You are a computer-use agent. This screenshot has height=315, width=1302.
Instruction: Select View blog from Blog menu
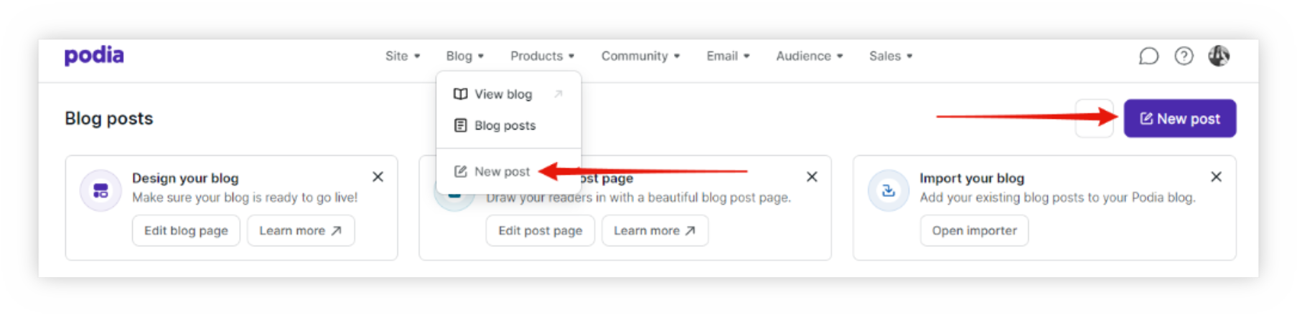click(x=503, y=94)
